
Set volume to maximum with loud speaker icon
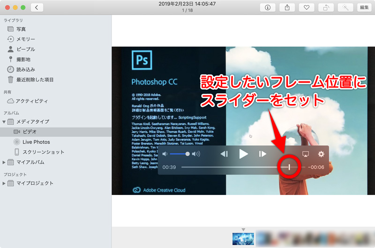coord(196,154)
